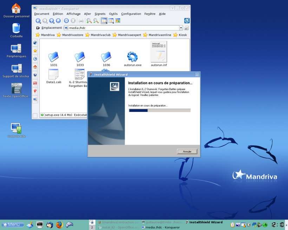Screen dimensions: 288x230
Task: Go back with Konqueror's Back arrow
Action: tap(38, 21)
